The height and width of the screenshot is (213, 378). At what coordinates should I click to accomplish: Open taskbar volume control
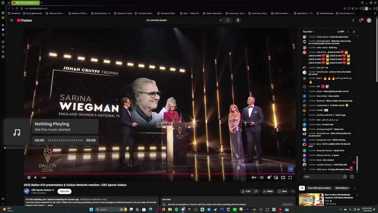coord(358,209)
